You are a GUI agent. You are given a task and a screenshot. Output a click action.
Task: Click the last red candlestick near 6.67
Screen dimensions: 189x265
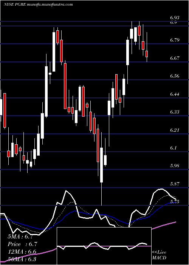pyautogui.click(x=147, y=54)
